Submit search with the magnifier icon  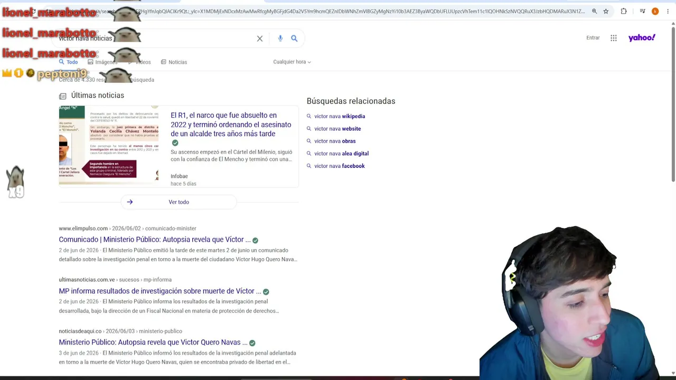tap(294, 38)
